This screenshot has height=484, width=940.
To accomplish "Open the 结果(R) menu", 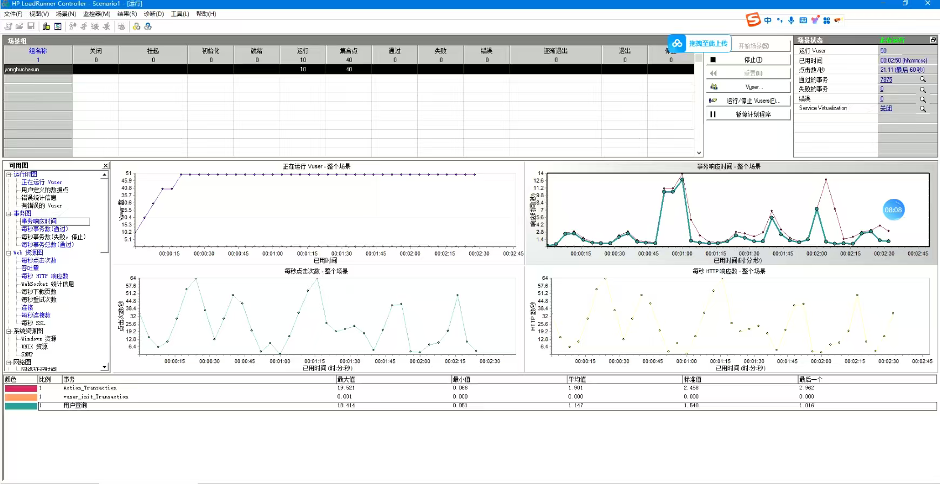I will (x=127, y=14).
